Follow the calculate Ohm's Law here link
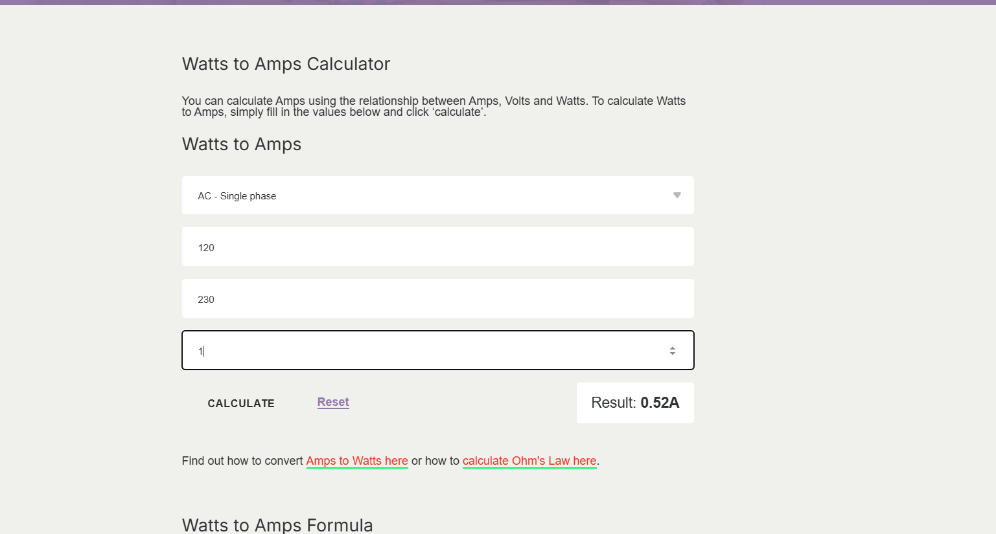 529,461
